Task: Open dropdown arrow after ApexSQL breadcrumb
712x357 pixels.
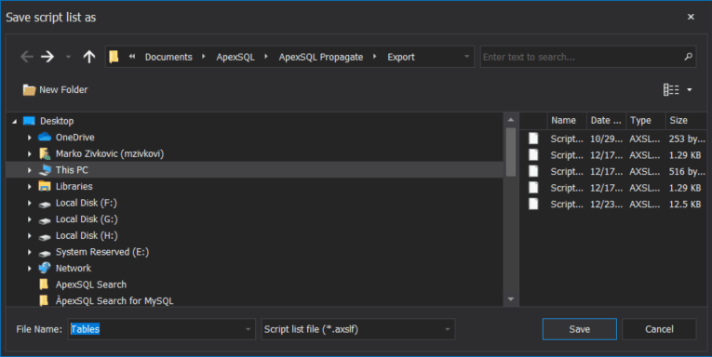Action: point(266,57)
